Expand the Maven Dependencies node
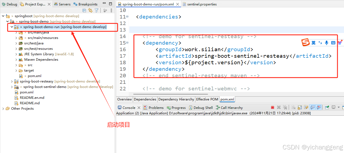 click(x=16, y=60)
